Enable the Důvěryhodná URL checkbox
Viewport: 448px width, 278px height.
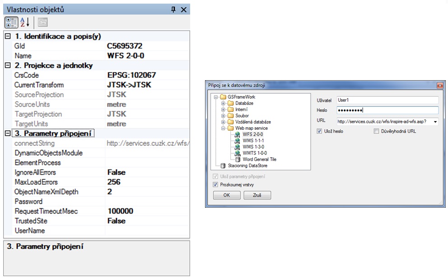coord(376,132)
